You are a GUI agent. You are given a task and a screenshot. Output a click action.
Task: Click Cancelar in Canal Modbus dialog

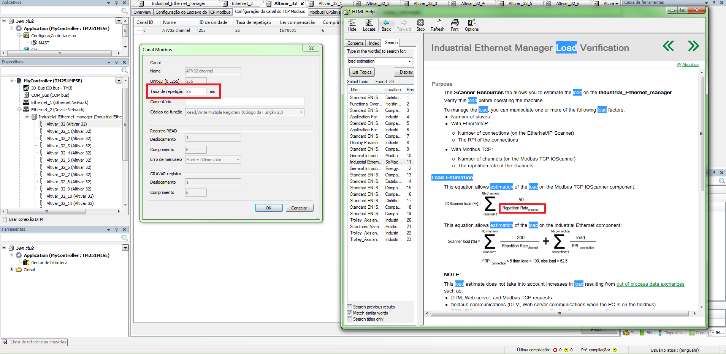point(299,208)
